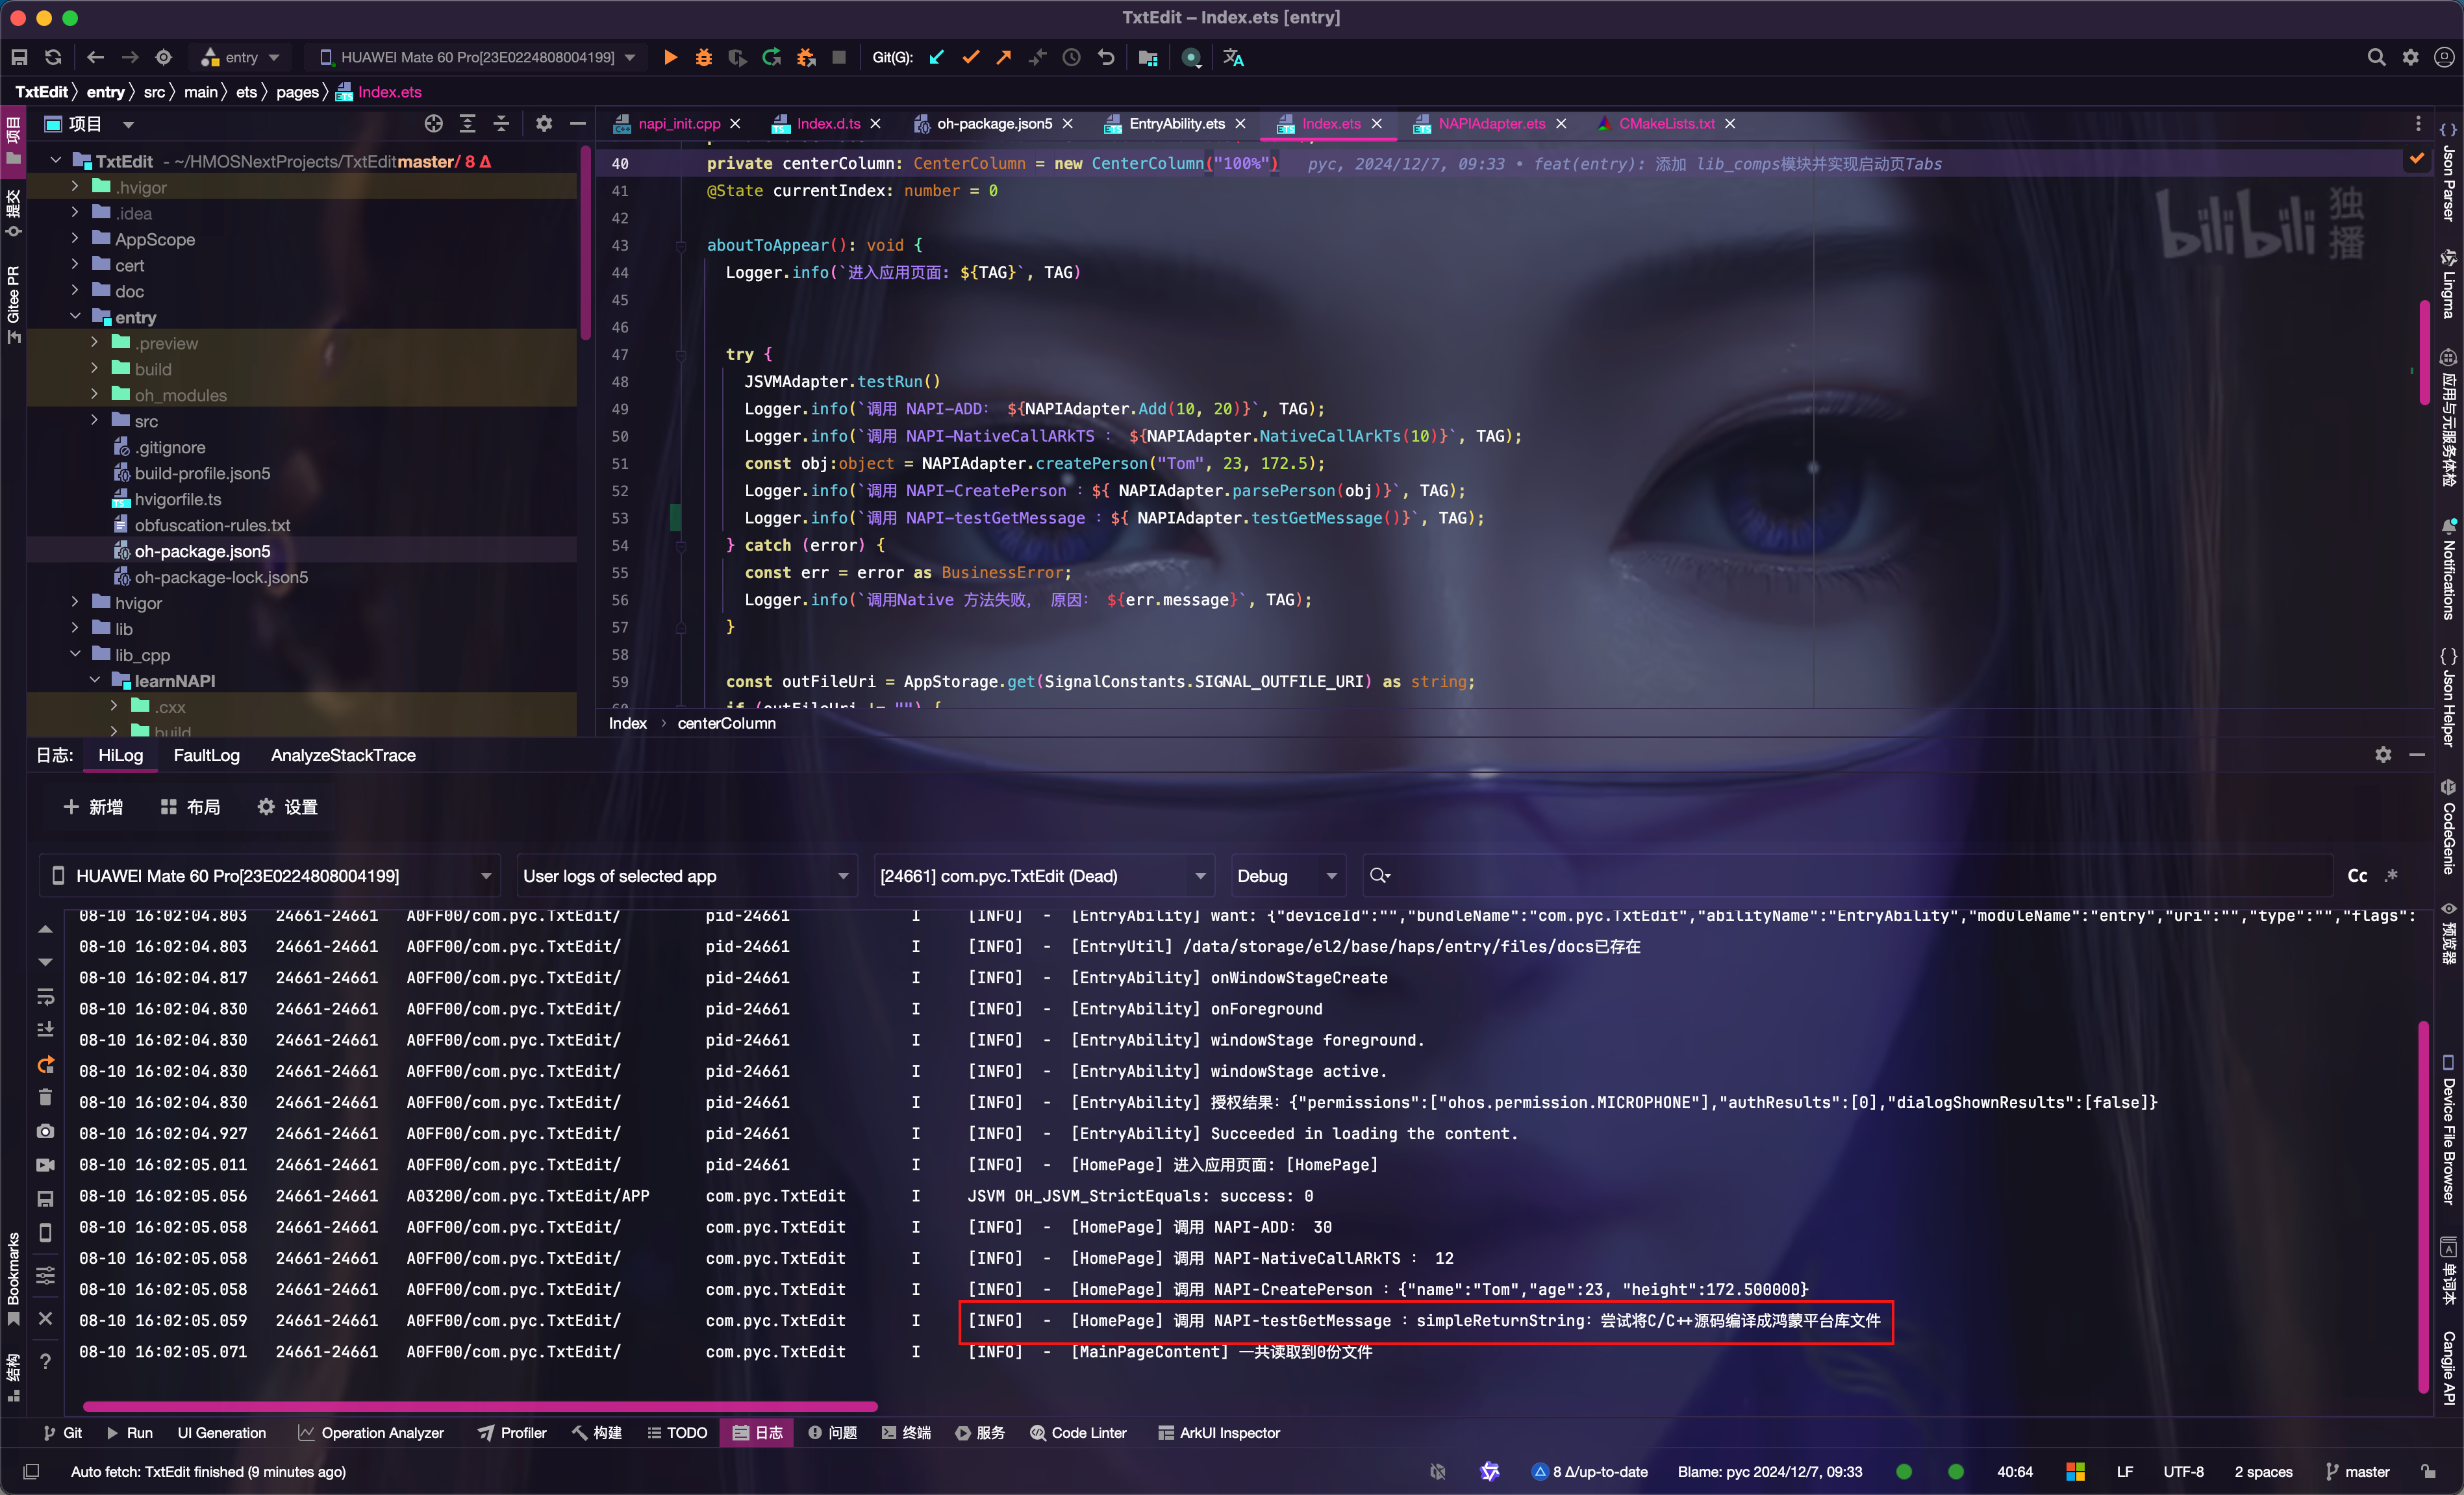Click the Save All floppy disk icon
The width and height of the screenshot is (2464, 1495).
pos(19,58)
